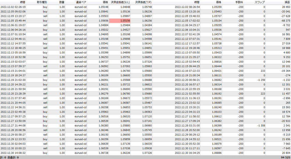
Task: Click close time 2022.12.12 19:28:46
Action: click(187, 48)
